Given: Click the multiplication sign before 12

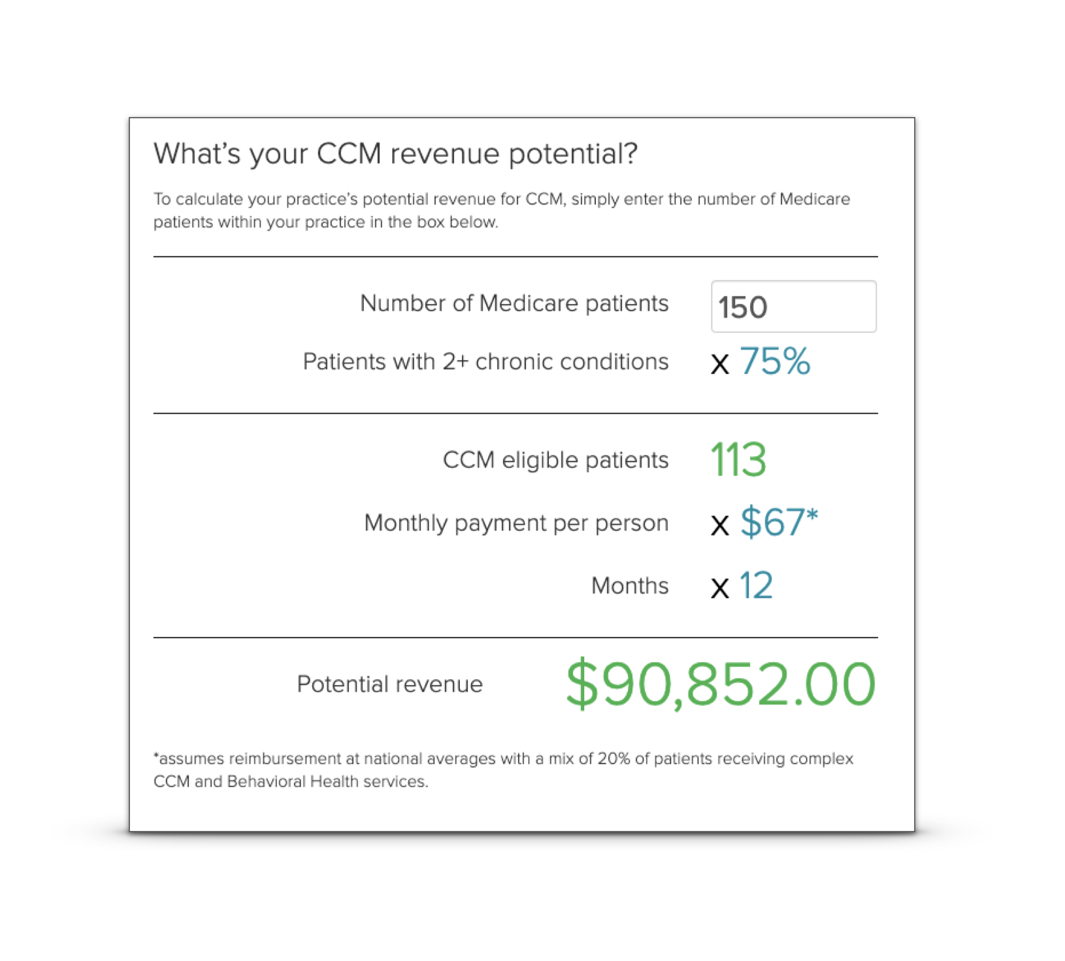Looking at the screenshot, I should click(x=720, y=588).
